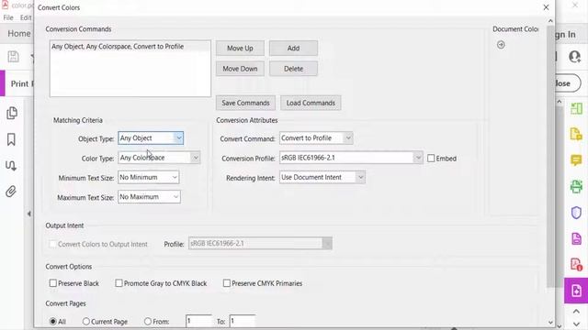Check the Preserve Black option
The height and width of the screenshot is (330, 588).
53,283
